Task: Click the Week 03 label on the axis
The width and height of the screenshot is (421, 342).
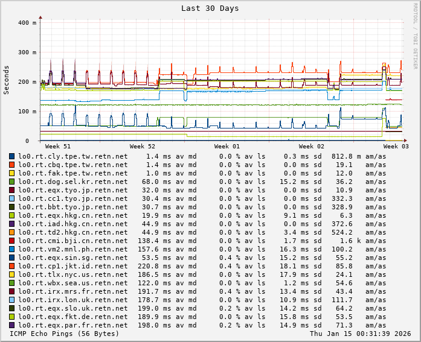Action: [396, 147]
